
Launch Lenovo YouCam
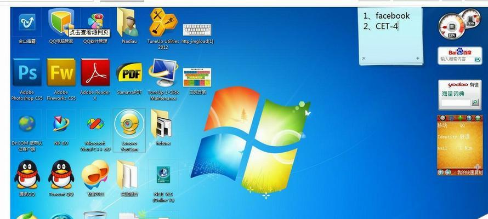click(129, 124)
